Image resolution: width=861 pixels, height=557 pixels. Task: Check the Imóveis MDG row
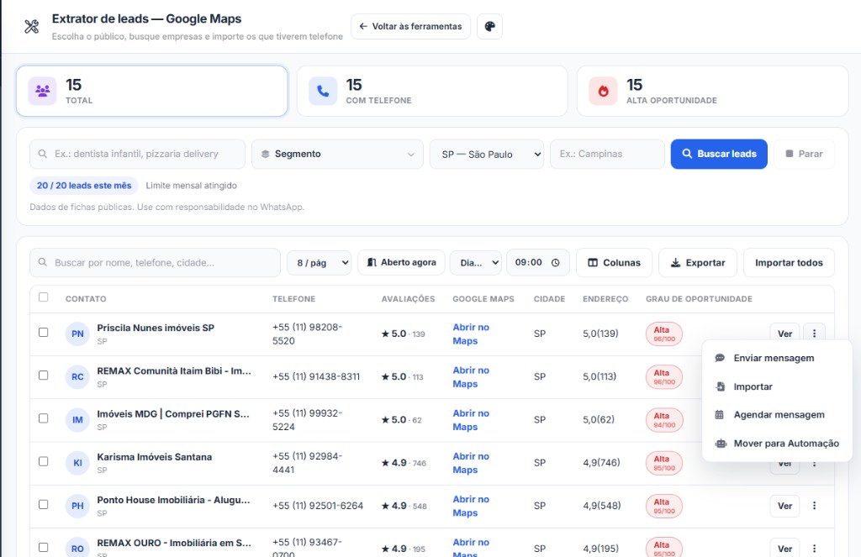[44, 418]
